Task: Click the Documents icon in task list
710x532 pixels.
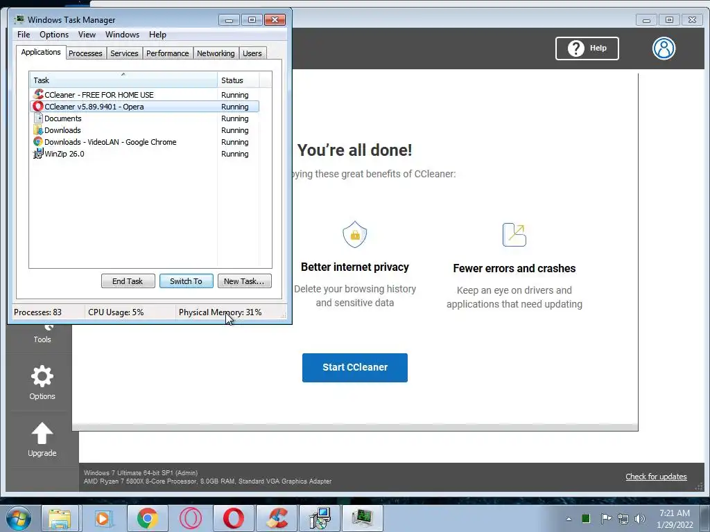Action: point(38,118)
